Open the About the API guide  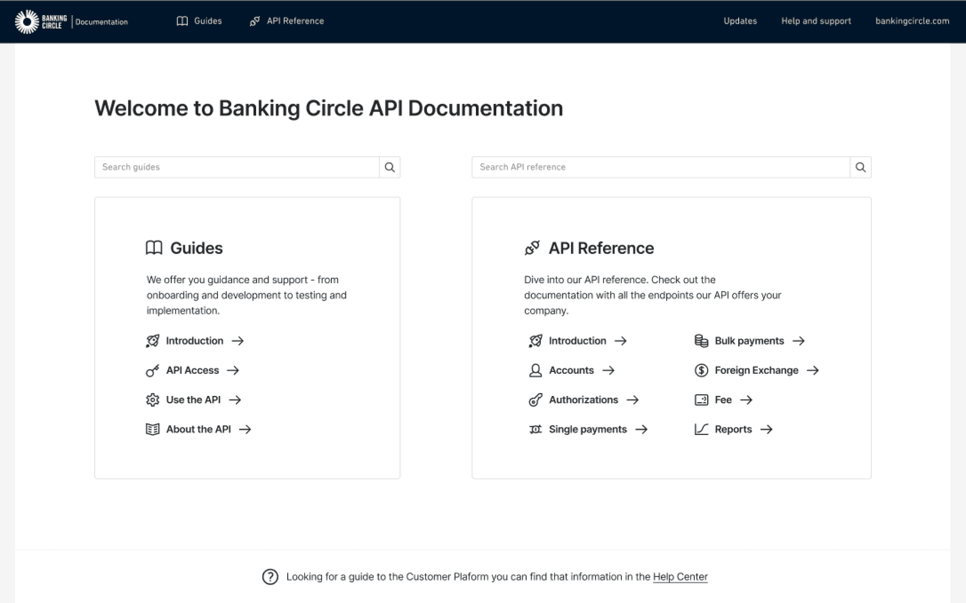pos(198,429)
